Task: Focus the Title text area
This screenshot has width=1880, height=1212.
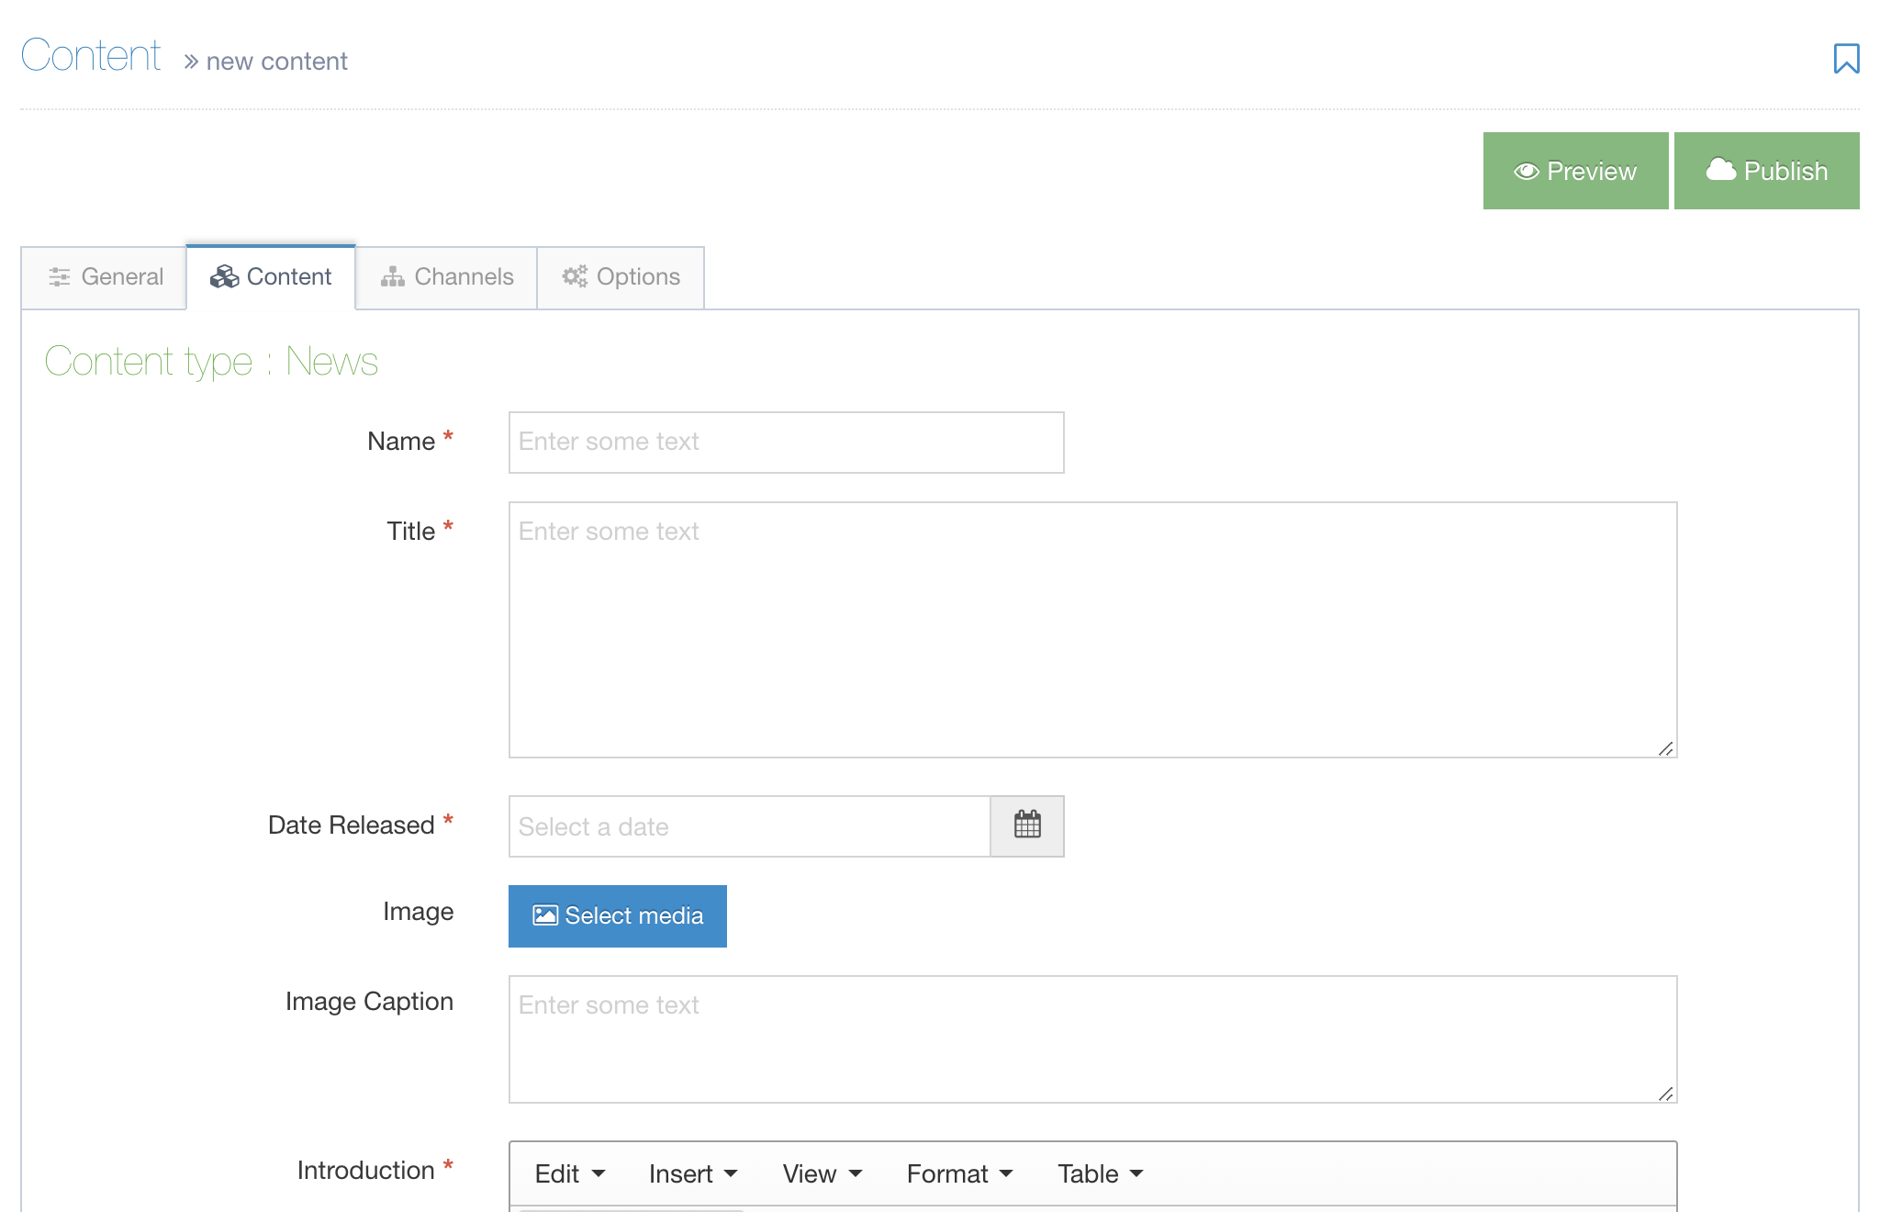Action: coord(1092,629)
